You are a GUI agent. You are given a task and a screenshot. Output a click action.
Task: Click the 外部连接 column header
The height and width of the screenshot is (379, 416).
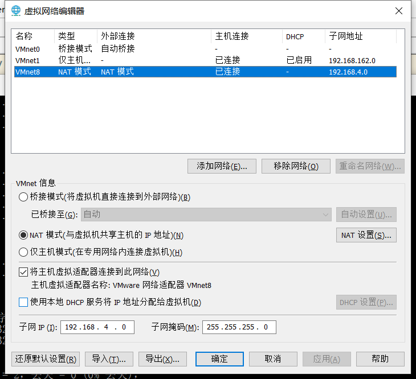pyautogui.click(x=154, y=36)
